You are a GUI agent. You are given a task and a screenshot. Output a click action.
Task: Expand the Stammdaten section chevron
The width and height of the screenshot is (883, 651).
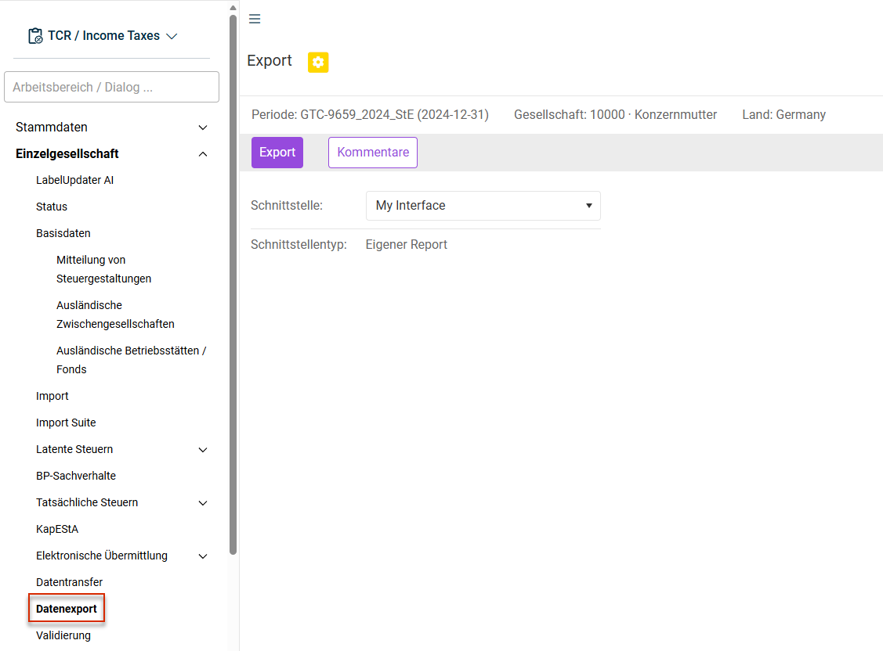[203, 128]
